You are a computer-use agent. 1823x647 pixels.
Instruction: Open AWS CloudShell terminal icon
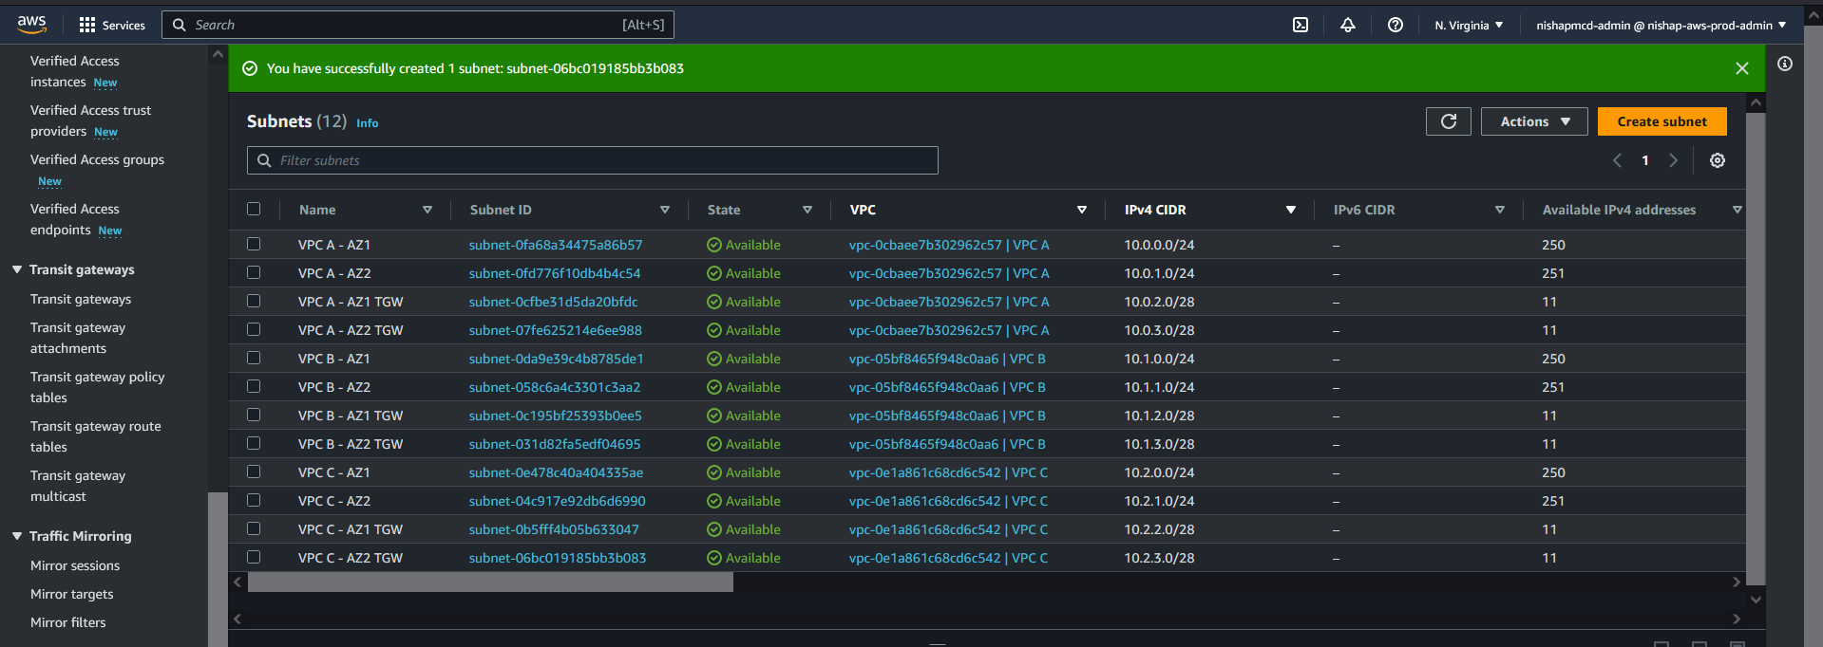(1301, 25)
